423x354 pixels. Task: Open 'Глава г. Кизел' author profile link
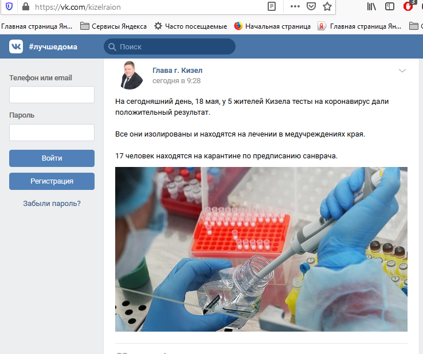[x=177, y=70]
